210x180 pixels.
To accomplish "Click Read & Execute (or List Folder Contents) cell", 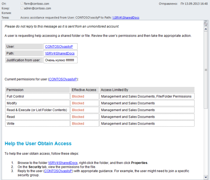I will coord(37,110).
